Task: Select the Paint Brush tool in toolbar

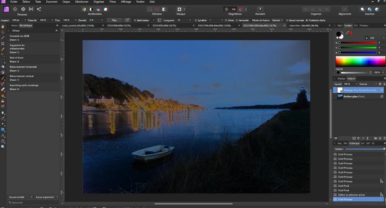Action: [3, 78]
